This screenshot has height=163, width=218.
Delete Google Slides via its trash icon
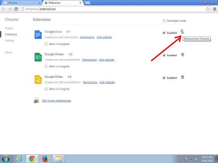(x=183, y=77)
